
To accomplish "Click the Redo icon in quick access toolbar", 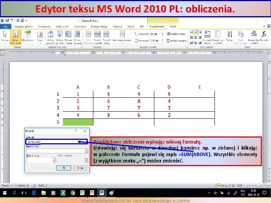I will tap(18, 20).
